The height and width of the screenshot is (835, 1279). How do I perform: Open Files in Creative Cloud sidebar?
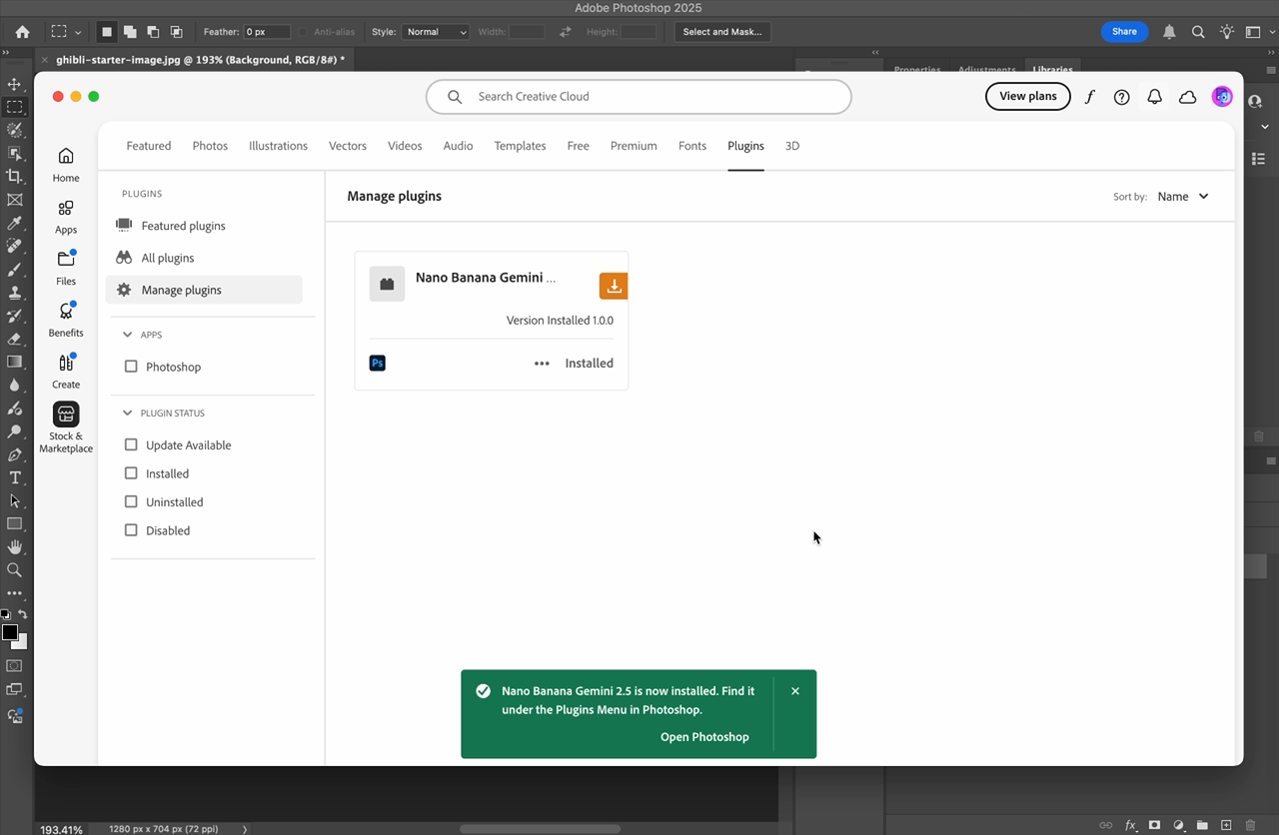pyautogui.click(x=66, y=269)
